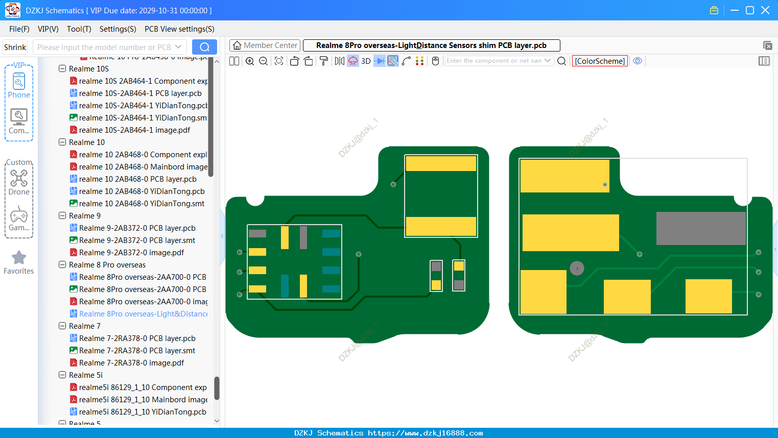Viewport: 778px width, 438px height.
Task: Open the Phone category in the sidebar
Action: click(x=19, y=85)
